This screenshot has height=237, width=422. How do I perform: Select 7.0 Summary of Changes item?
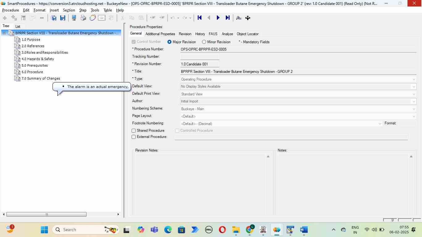41,78
